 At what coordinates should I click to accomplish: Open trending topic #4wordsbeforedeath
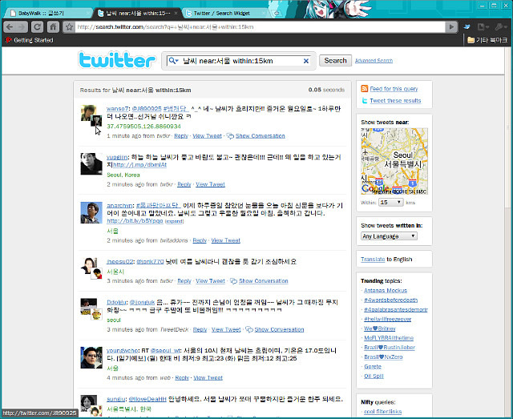(x=390, y=300)
